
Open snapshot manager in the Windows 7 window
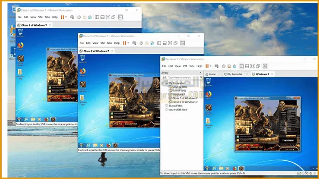click(x=234, y=66)
